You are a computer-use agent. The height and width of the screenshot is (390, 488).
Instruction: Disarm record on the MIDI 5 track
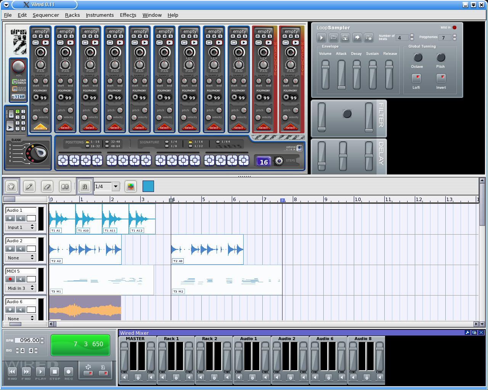click(10, 279)
